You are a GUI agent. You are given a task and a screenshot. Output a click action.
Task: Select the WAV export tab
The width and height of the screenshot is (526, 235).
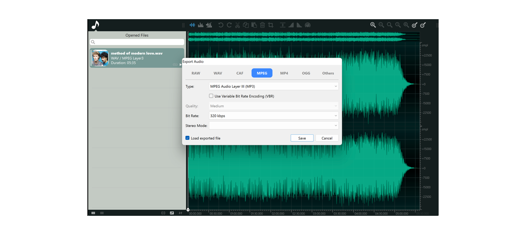click(x=218, y=73)
